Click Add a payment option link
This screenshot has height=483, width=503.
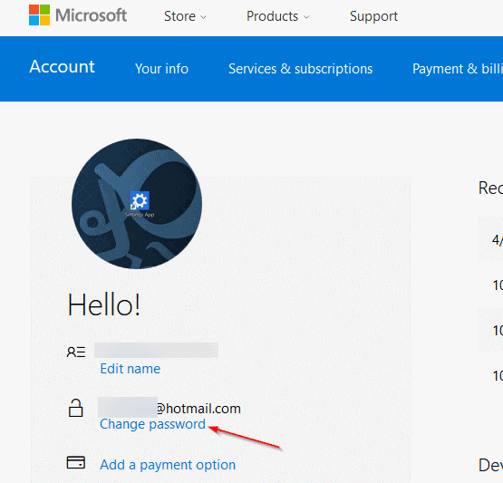point(168,465)
